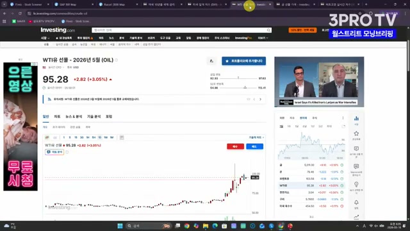Switch to the 기술 분석 tab
Image resolution: width=410 pixels, height=231 pixels.
94,117
